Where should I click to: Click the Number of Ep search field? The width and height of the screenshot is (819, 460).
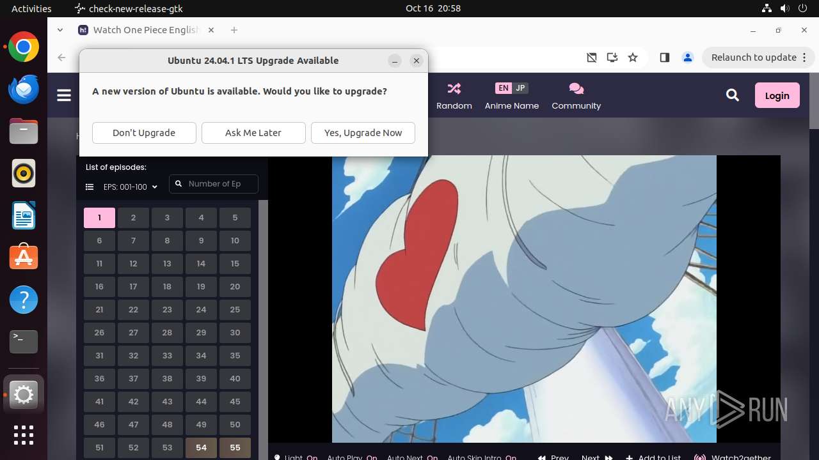click(x=214, y=184)
